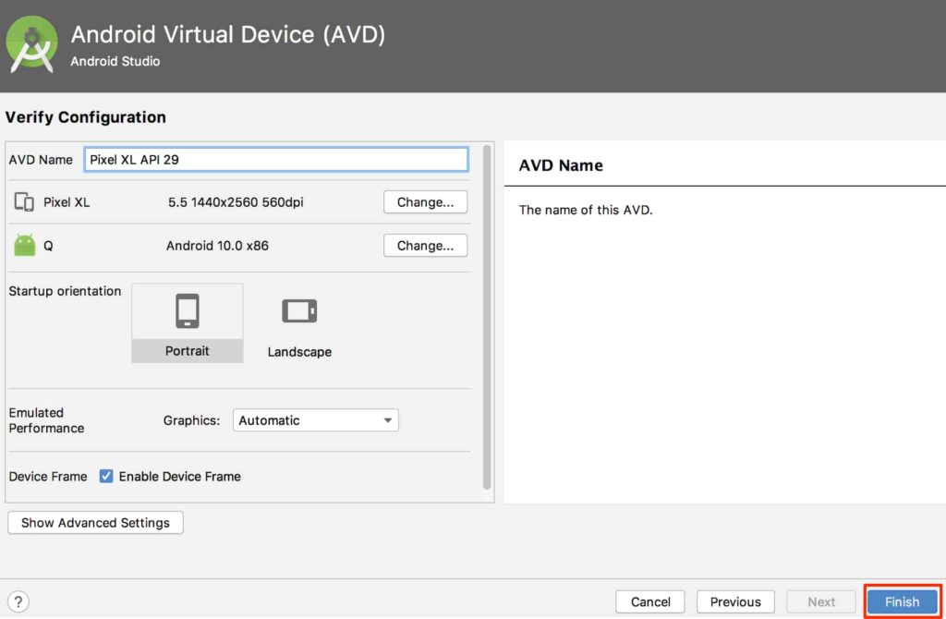Select Portrait startup orientation
The width and height of the screenshot is (946, 619).
coord(187,322)
